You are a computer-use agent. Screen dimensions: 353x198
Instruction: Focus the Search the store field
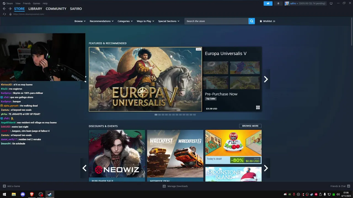[216, 21]
